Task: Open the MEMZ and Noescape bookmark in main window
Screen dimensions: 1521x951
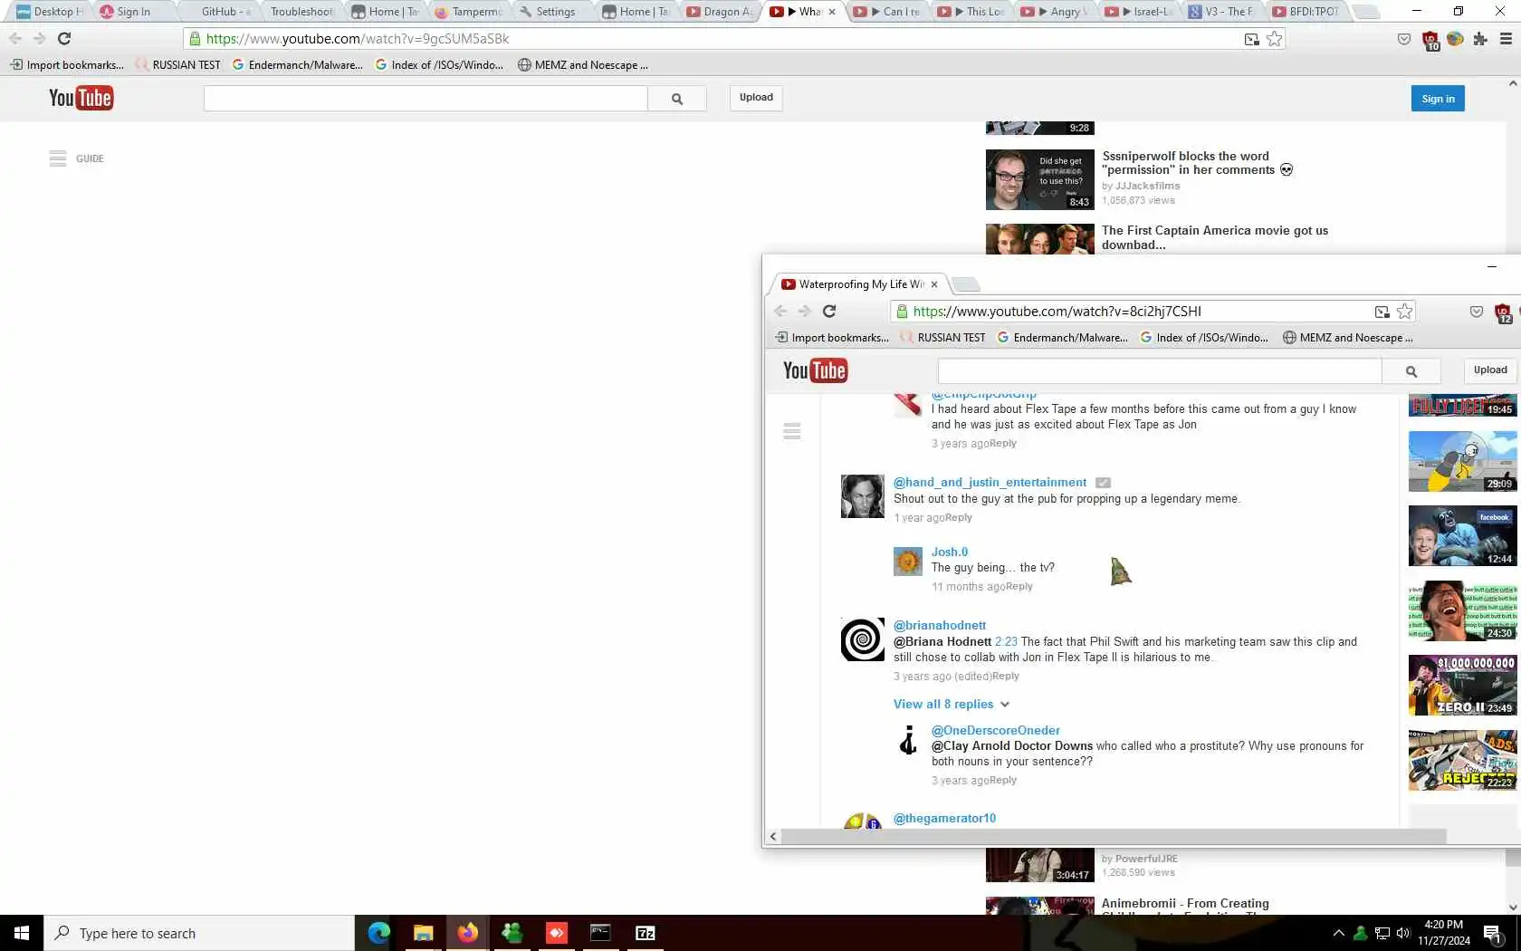Action: point(583,65)
